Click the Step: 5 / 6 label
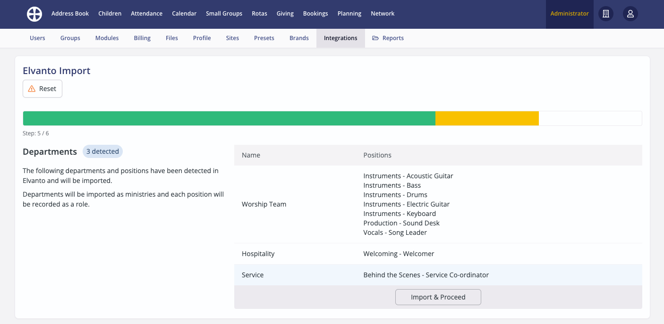This screenshot has width=664, height=324. point(36,133)
